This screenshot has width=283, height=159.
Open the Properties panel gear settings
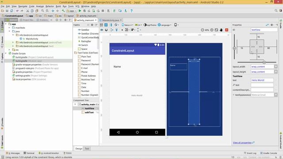[x=272, y=25]
